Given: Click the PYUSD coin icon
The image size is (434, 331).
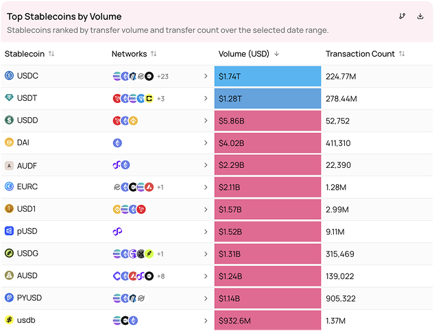Looking at the screenshot, I should pos(9,298).
